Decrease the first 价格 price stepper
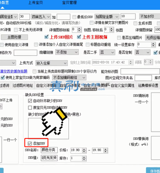Screen dimensions: 160x173 coord(84,151)
